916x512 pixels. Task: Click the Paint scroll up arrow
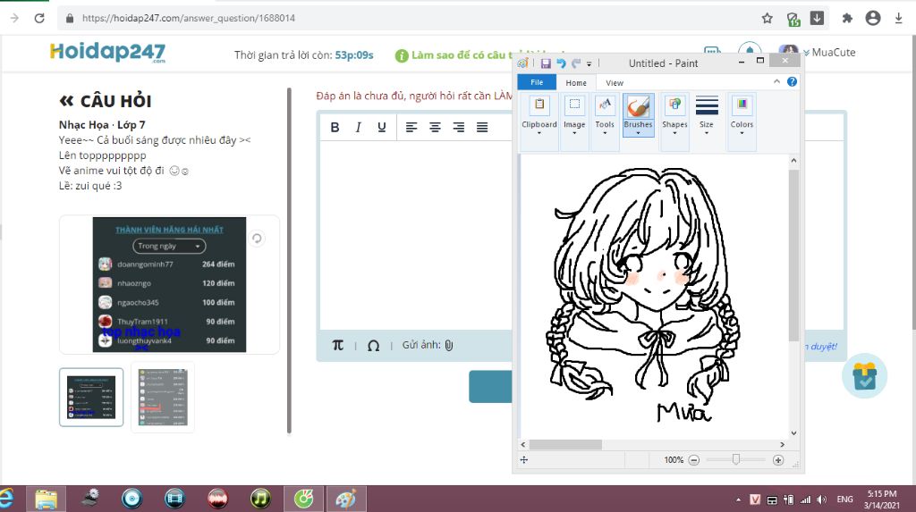click(793, 160)
